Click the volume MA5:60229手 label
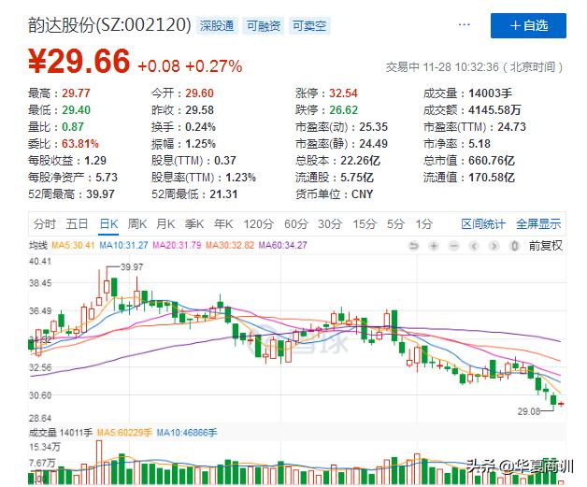 point(124,433)
